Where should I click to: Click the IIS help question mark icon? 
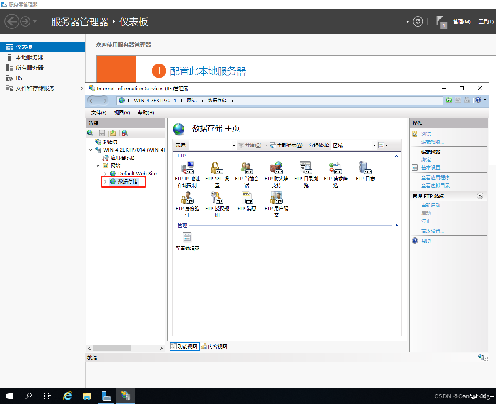click(x=478, y=100)
